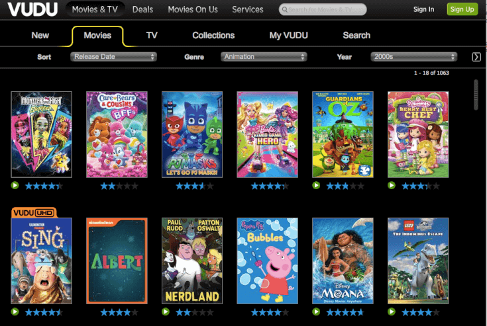The height and width of the screenshot is (326, 487).
Task: Open the Sort Release Date dropdown
Action: tap(113, 57)
